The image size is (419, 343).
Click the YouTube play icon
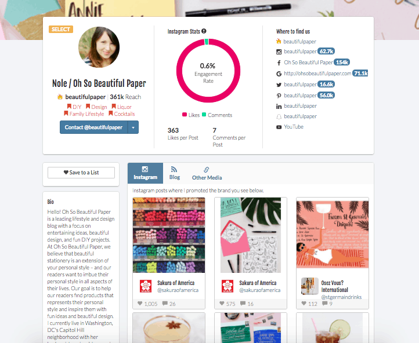tap(279, 127)
